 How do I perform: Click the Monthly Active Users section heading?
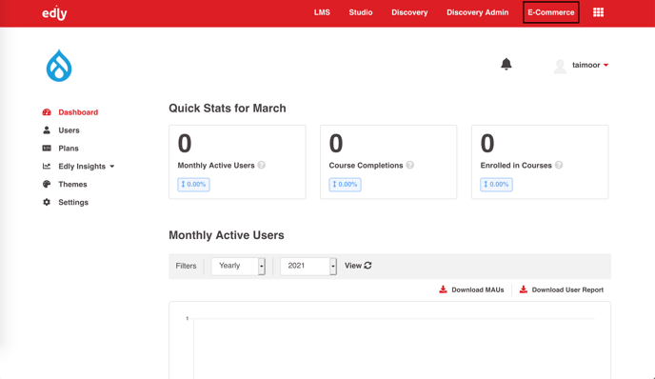(x=227, y=235)
